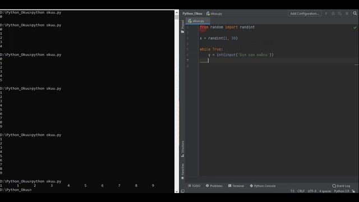Click the green inspection checkmark in editor
The image size is (359, 202).
click(x=355, y=27)
